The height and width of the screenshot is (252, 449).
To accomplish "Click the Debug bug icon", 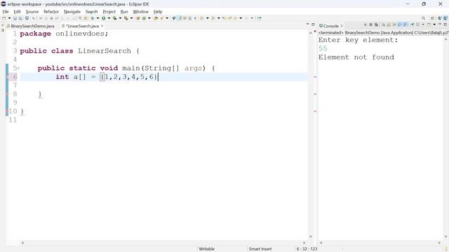I will point(92,18).
